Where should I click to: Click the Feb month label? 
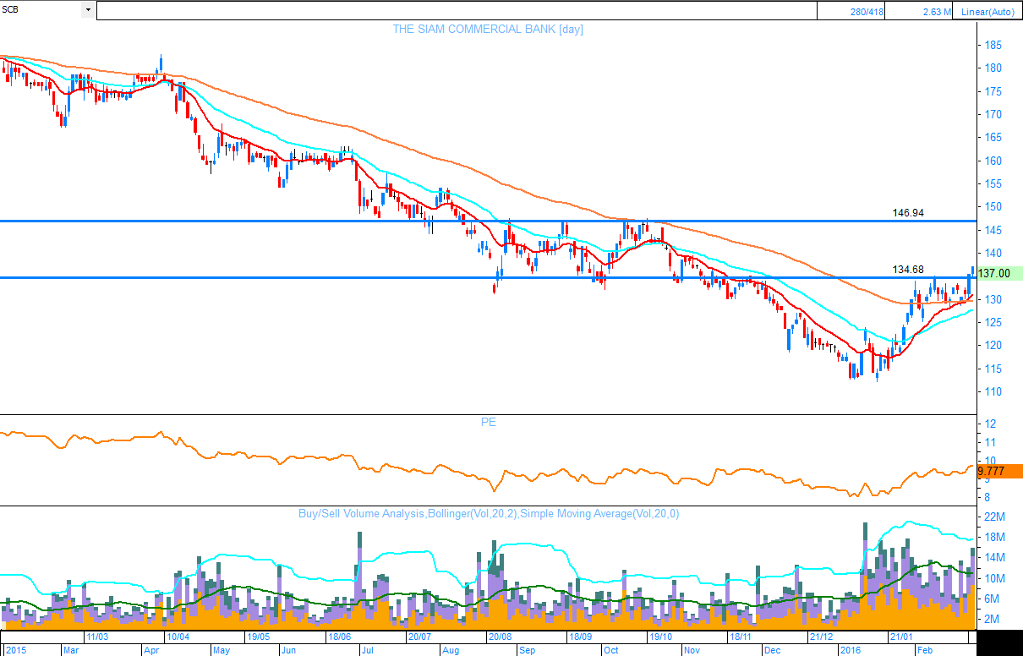(926, 651)
